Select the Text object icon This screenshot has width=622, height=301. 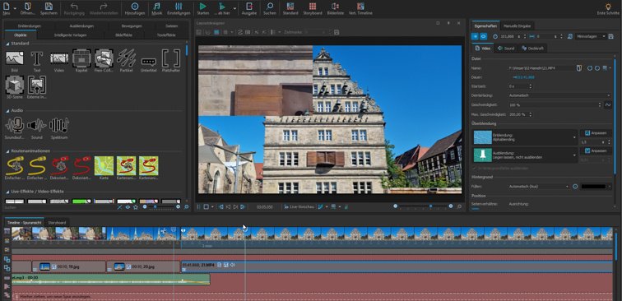click(37, 58)
